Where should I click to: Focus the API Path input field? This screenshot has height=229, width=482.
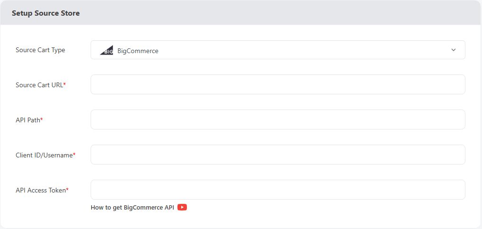pos(278,119)
